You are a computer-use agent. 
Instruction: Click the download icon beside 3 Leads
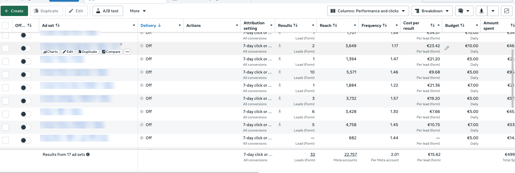pyautogui.click(x=280, y=98)
